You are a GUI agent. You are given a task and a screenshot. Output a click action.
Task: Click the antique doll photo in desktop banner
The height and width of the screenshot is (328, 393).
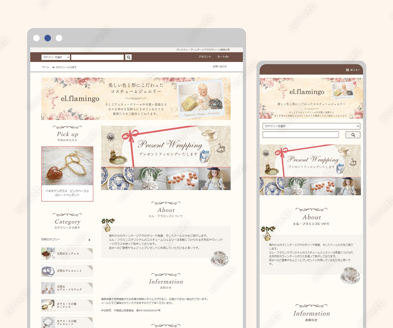tap(215, 179)
